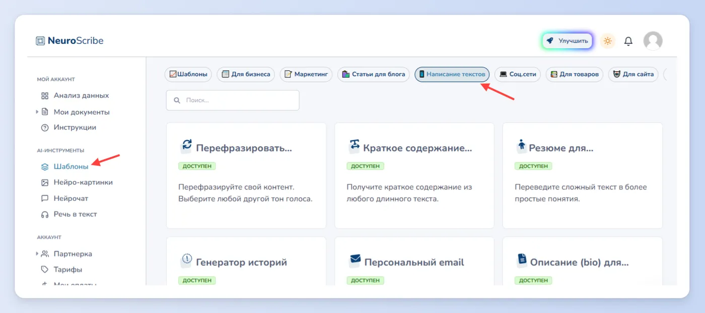Viewport: 705px width, 313px height.
Task: Click the icon in Написание текстов chip
Action: [x=422, y=74]
